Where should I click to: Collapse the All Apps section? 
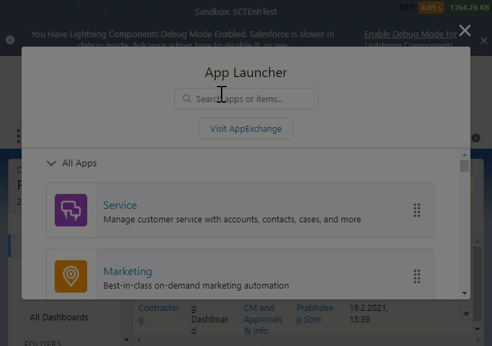[x=51, y=163]
